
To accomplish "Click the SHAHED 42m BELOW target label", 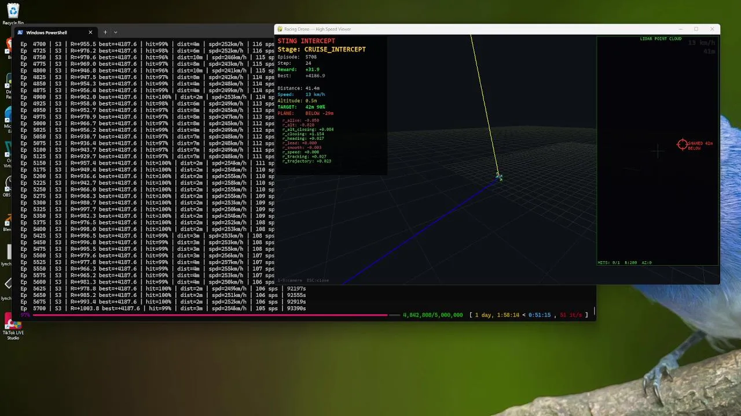I will [x=700, y=146].
